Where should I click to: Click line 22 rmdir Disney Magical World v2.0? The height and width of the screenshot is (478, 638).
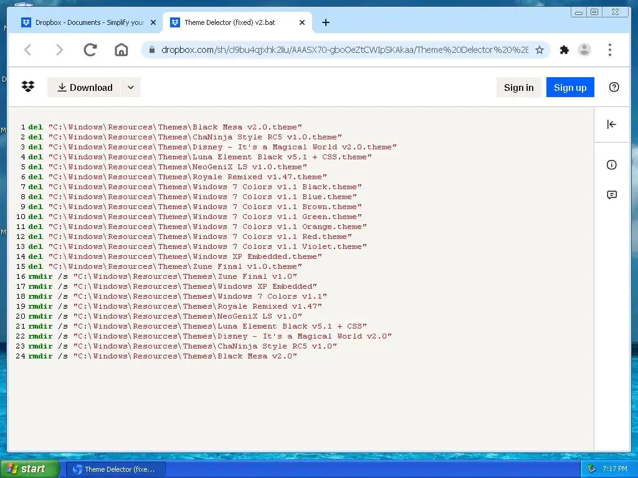[x=210, y=336]
